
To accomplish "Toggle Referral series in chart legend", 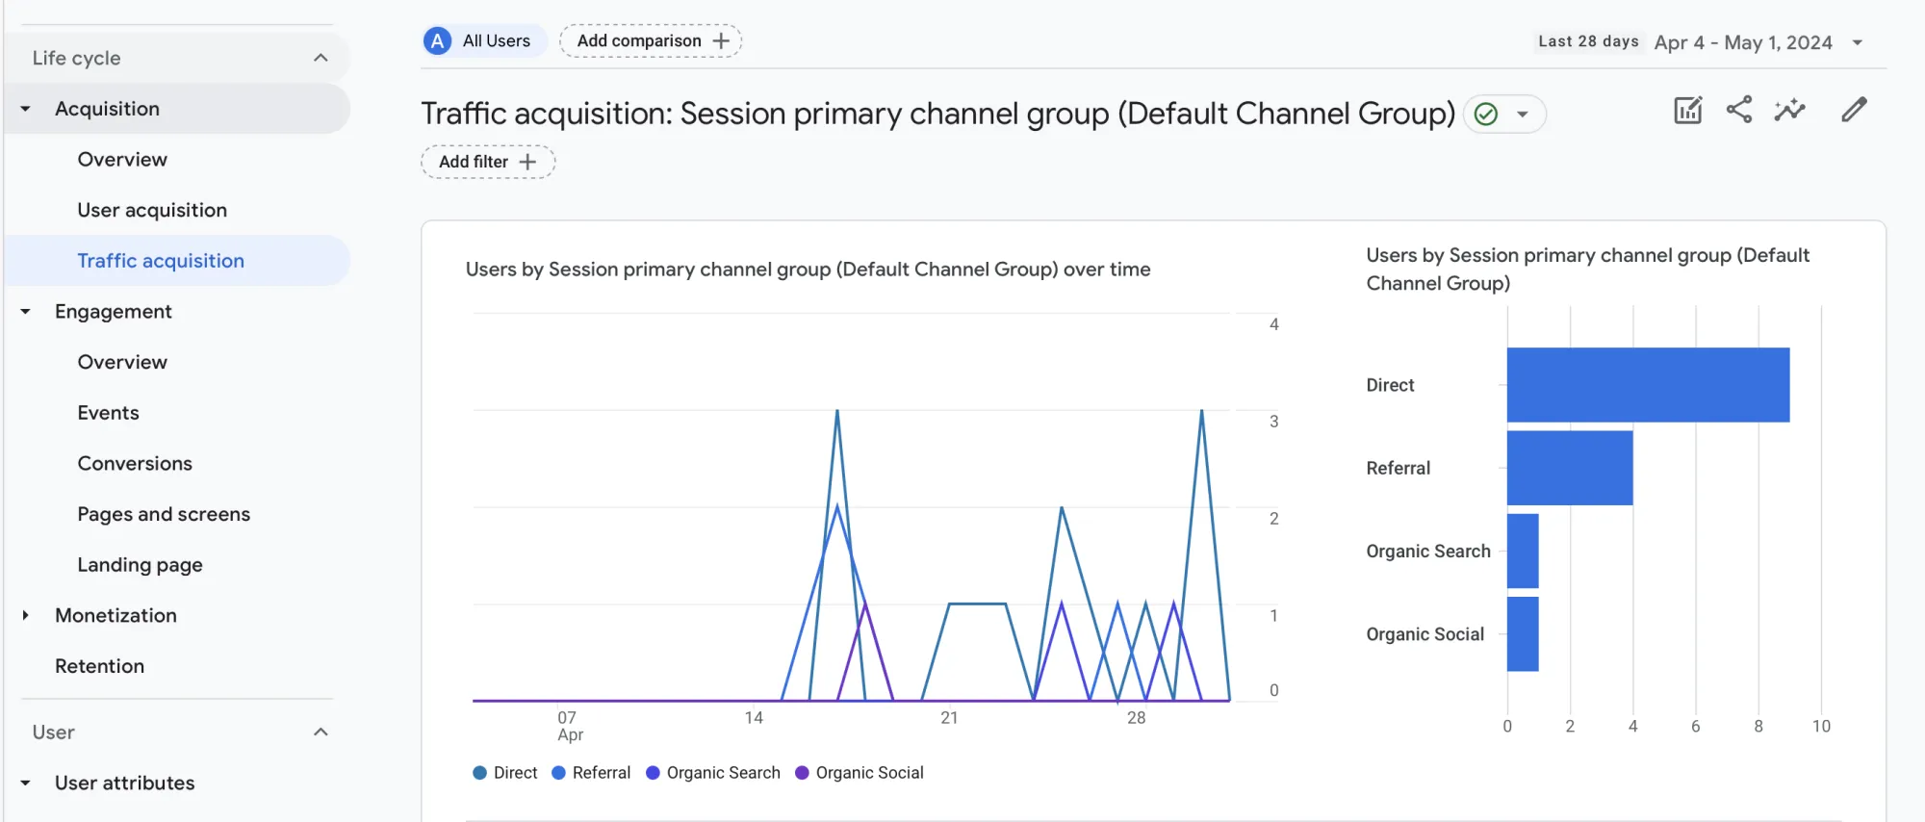I will pyautogui.click(x=591, y=773).
